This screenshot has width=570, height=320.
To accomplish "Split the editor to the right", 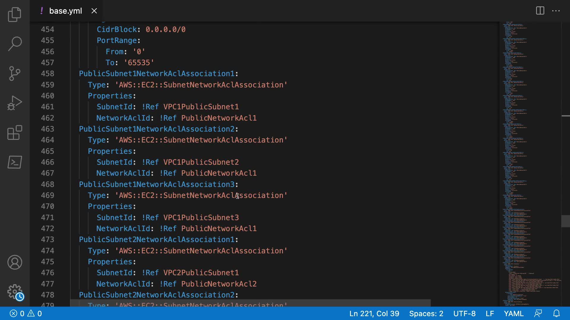I will point(540,11).
